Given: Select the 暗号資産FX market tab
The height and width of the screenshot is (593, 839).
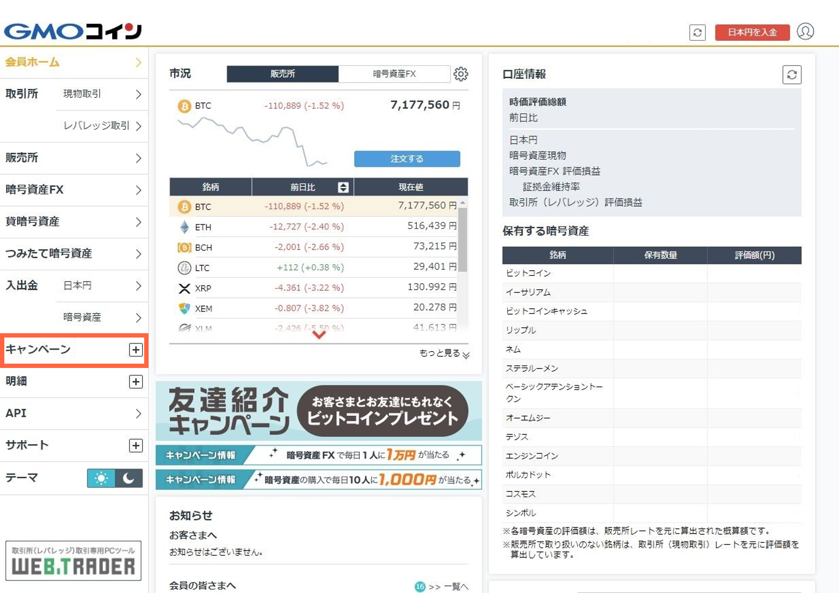Looking at the screenshot, I should tap(394, 74).
